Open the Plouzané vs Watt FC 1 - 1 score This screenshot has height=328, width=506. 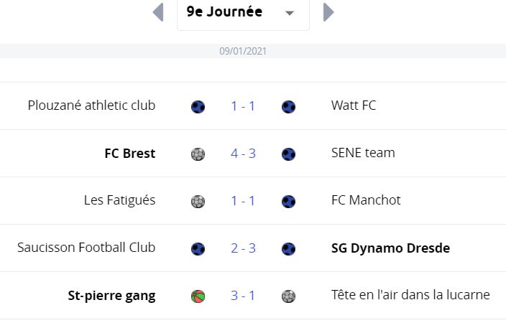point(243,106)
